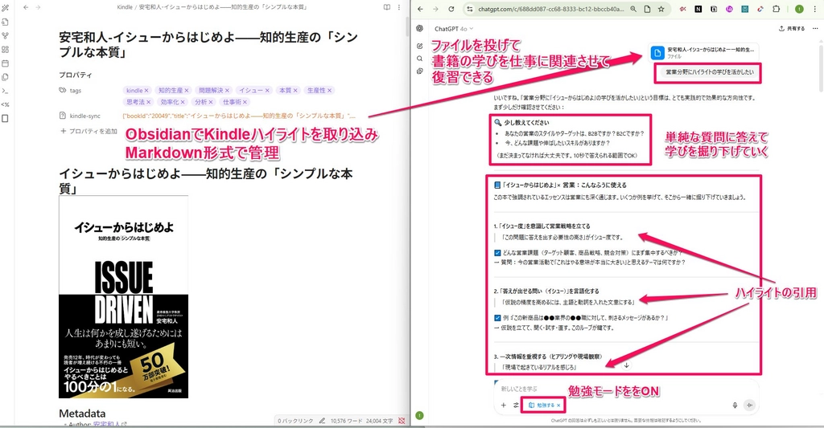
Task: Navigate forward in the Obsidian note pane
Action: (x=38, y=7)
